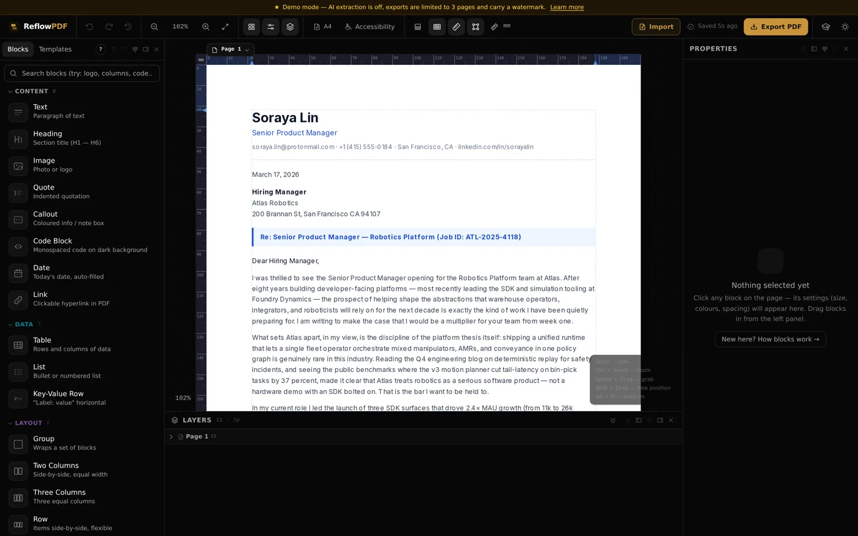858x536 pixels.
Task: Open the Page 1 dropdown above canvas
Action: coord(230,50)
